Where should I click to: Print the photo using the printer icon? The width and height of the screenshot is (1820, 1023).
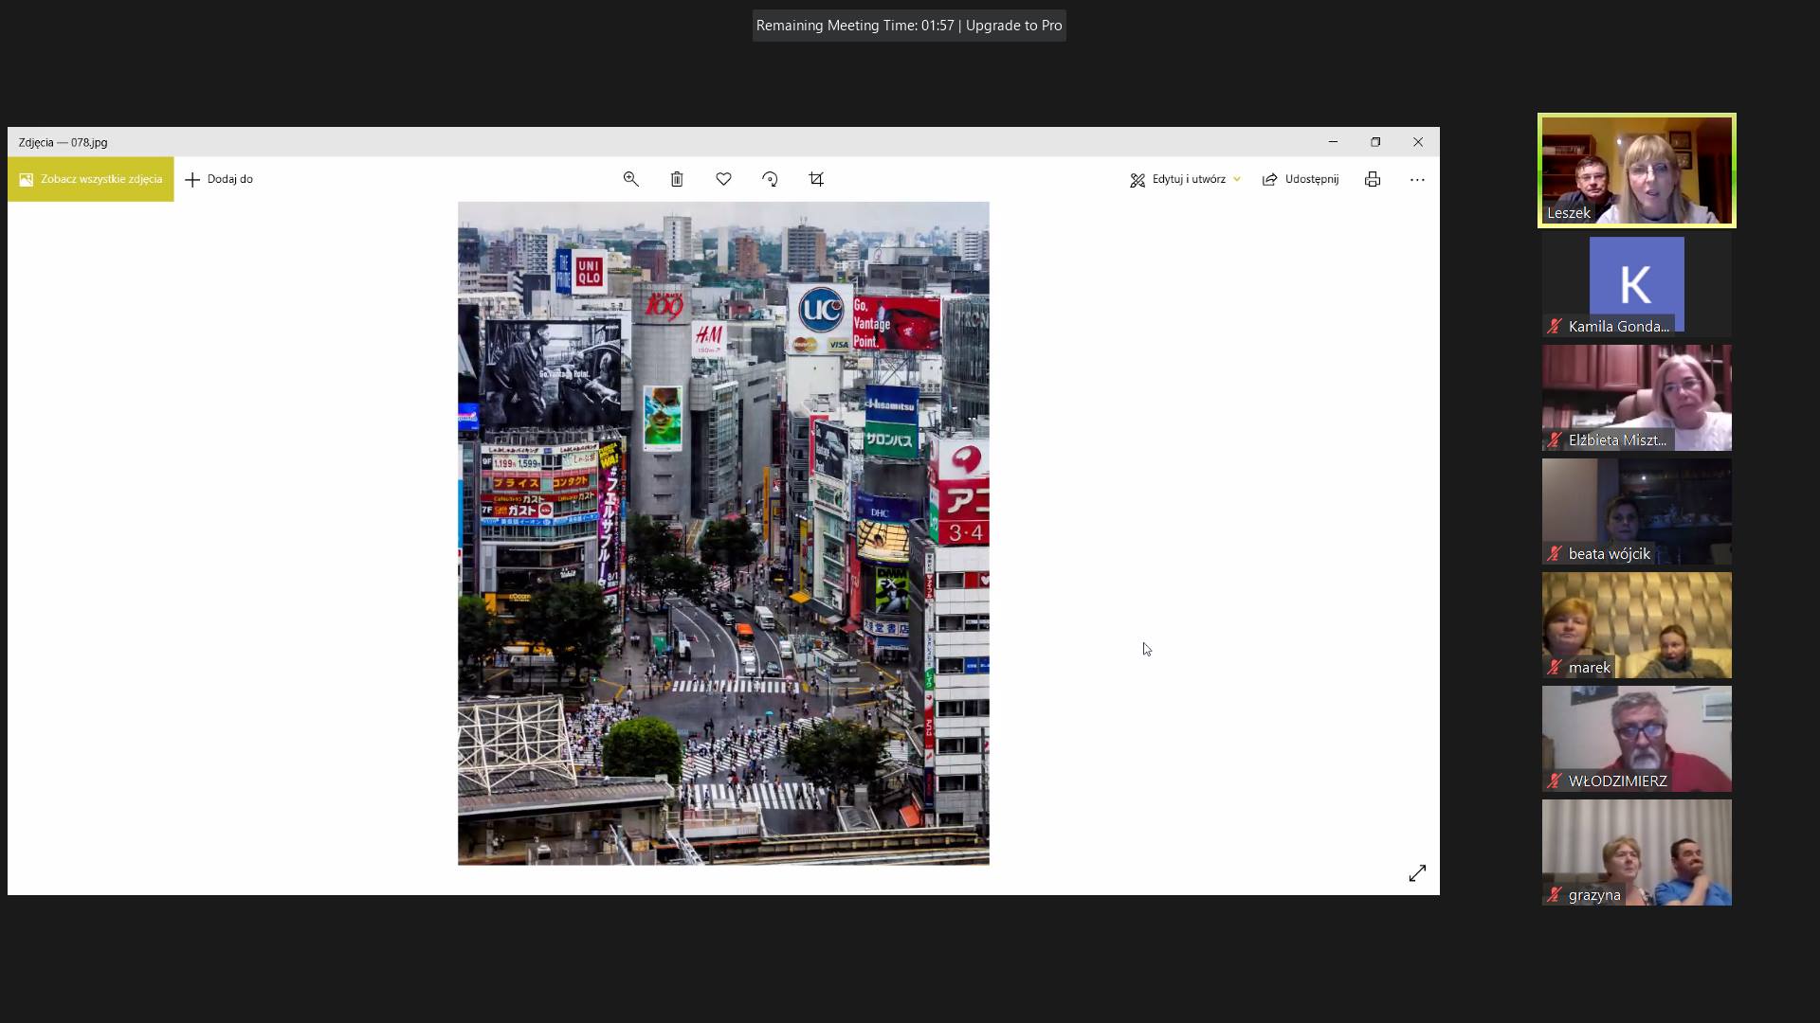point(1373,179)
